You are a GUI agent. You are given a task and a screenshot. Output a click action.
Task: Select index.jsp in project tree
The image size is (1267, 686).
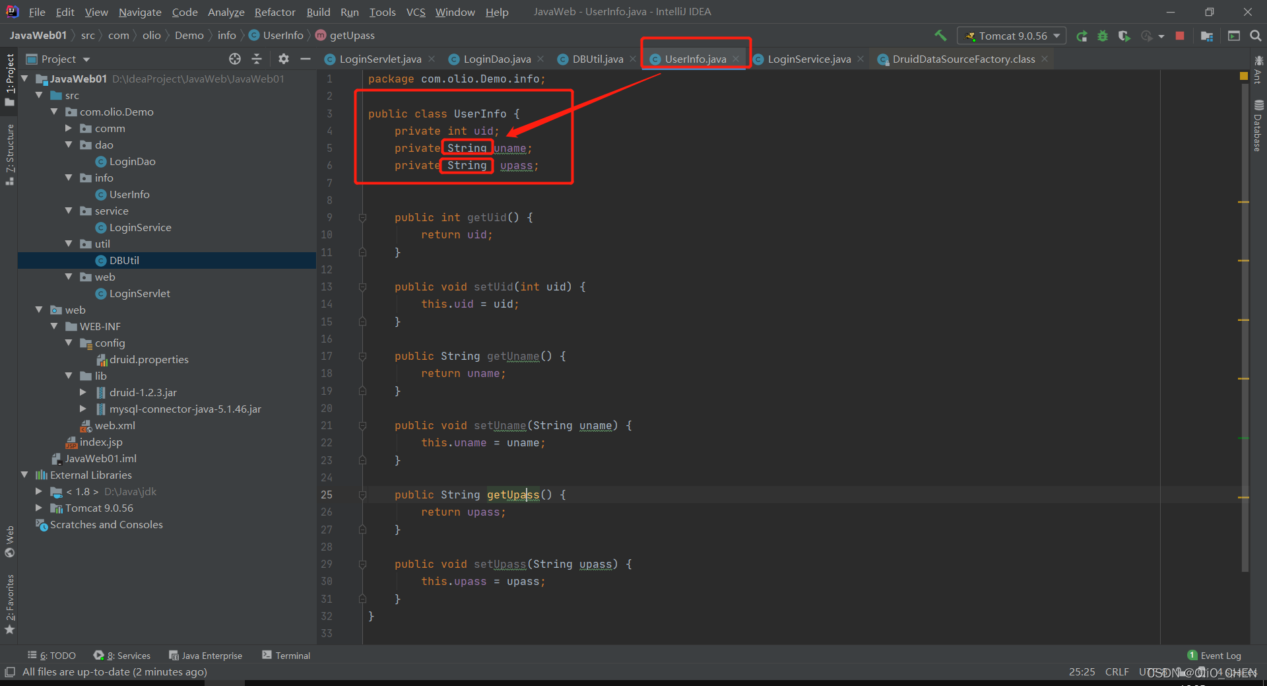pos(101,442)
